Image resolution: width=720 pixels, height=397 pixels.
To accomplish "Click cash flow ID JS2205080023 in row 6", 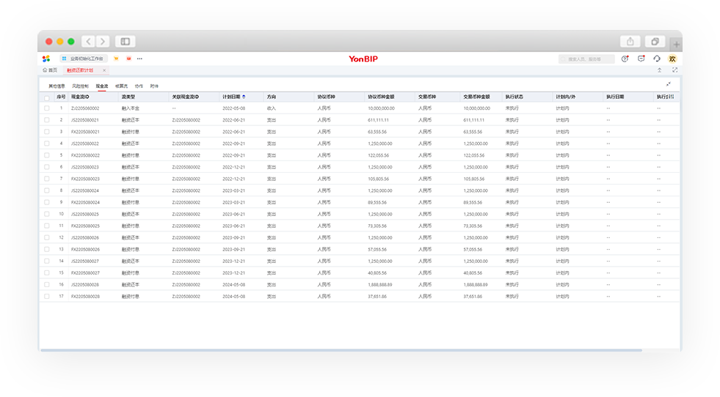I will (85, 167).
